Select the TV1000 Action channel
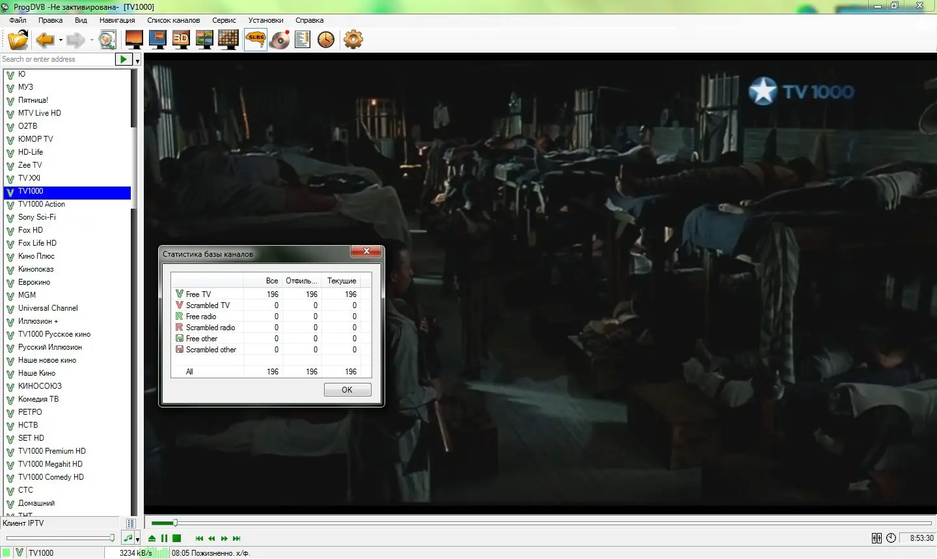Screen dimensions: 937x559 pos(68,204)
